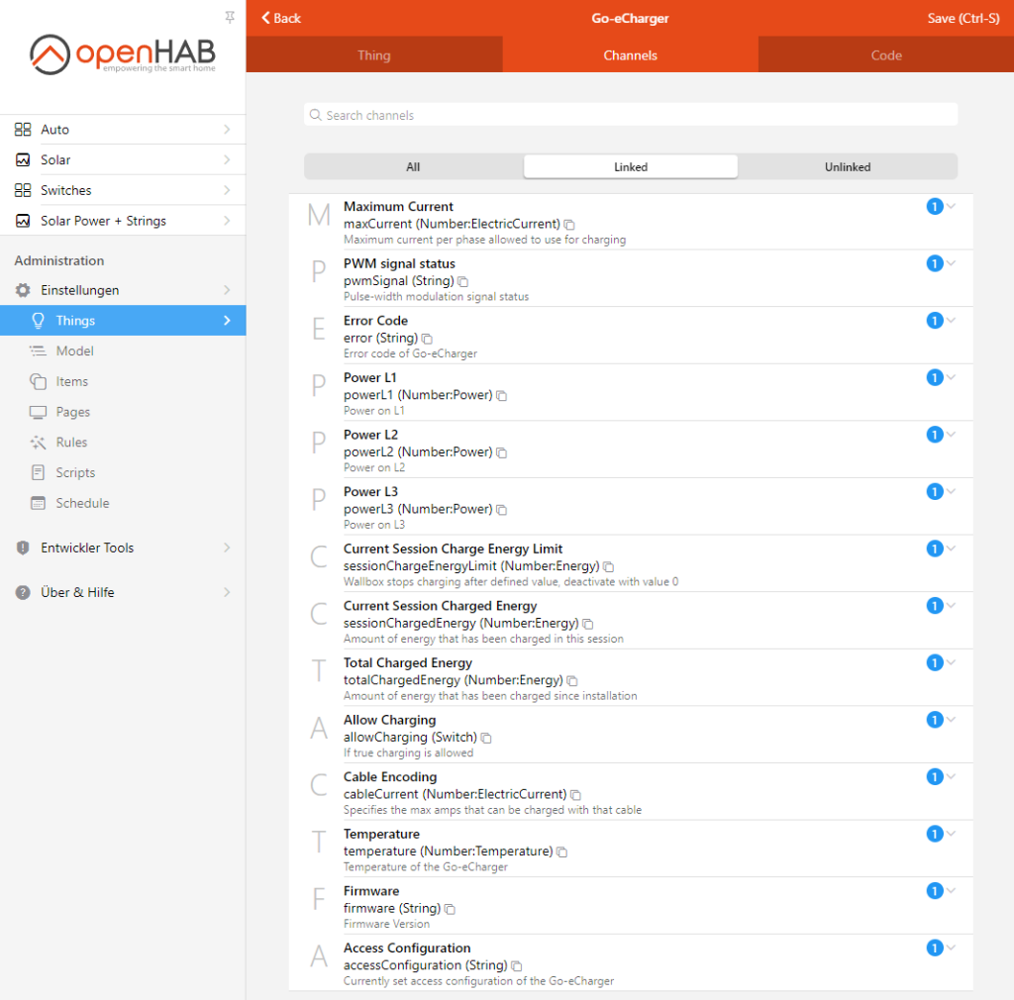The height and width of the screenshot is (1000, 1014).
Task: Select the Linked filter segment
Action: coord(631,166)
